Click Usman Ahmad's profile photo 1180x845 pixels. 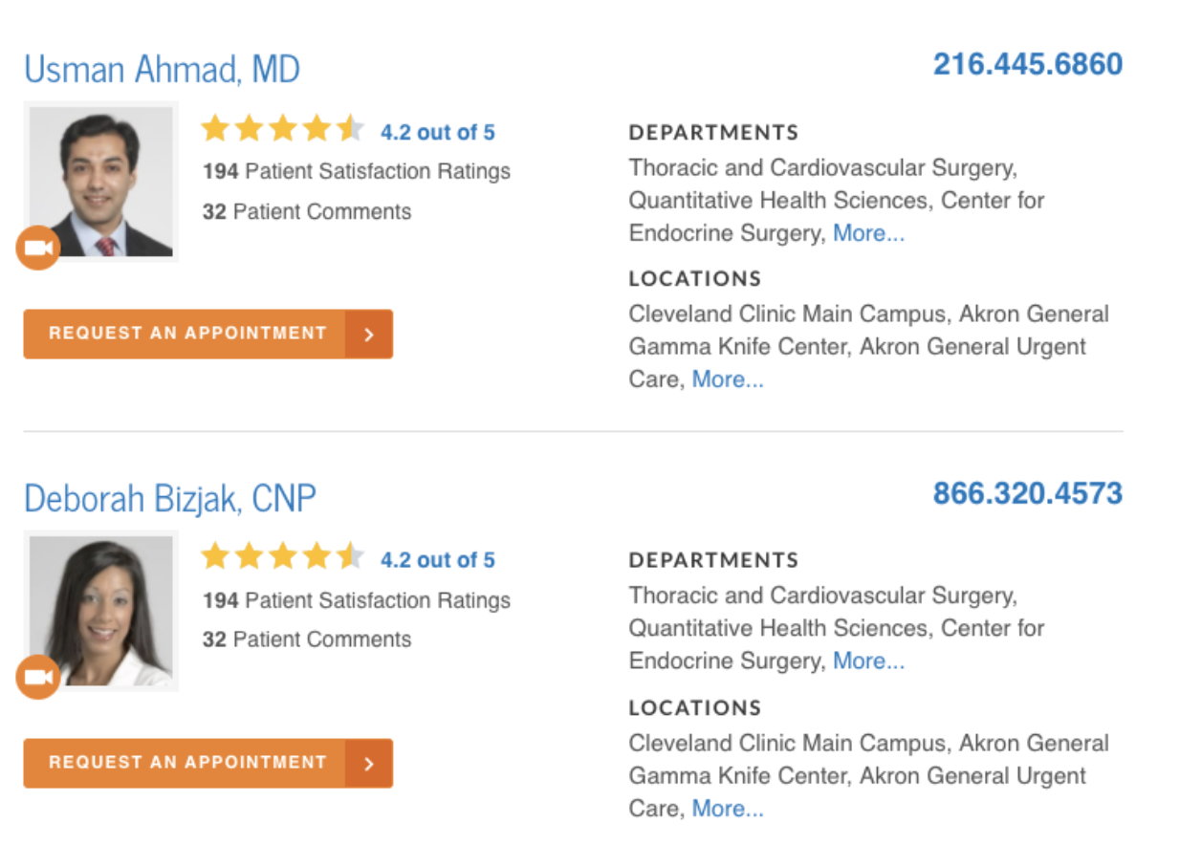(101, 182)
